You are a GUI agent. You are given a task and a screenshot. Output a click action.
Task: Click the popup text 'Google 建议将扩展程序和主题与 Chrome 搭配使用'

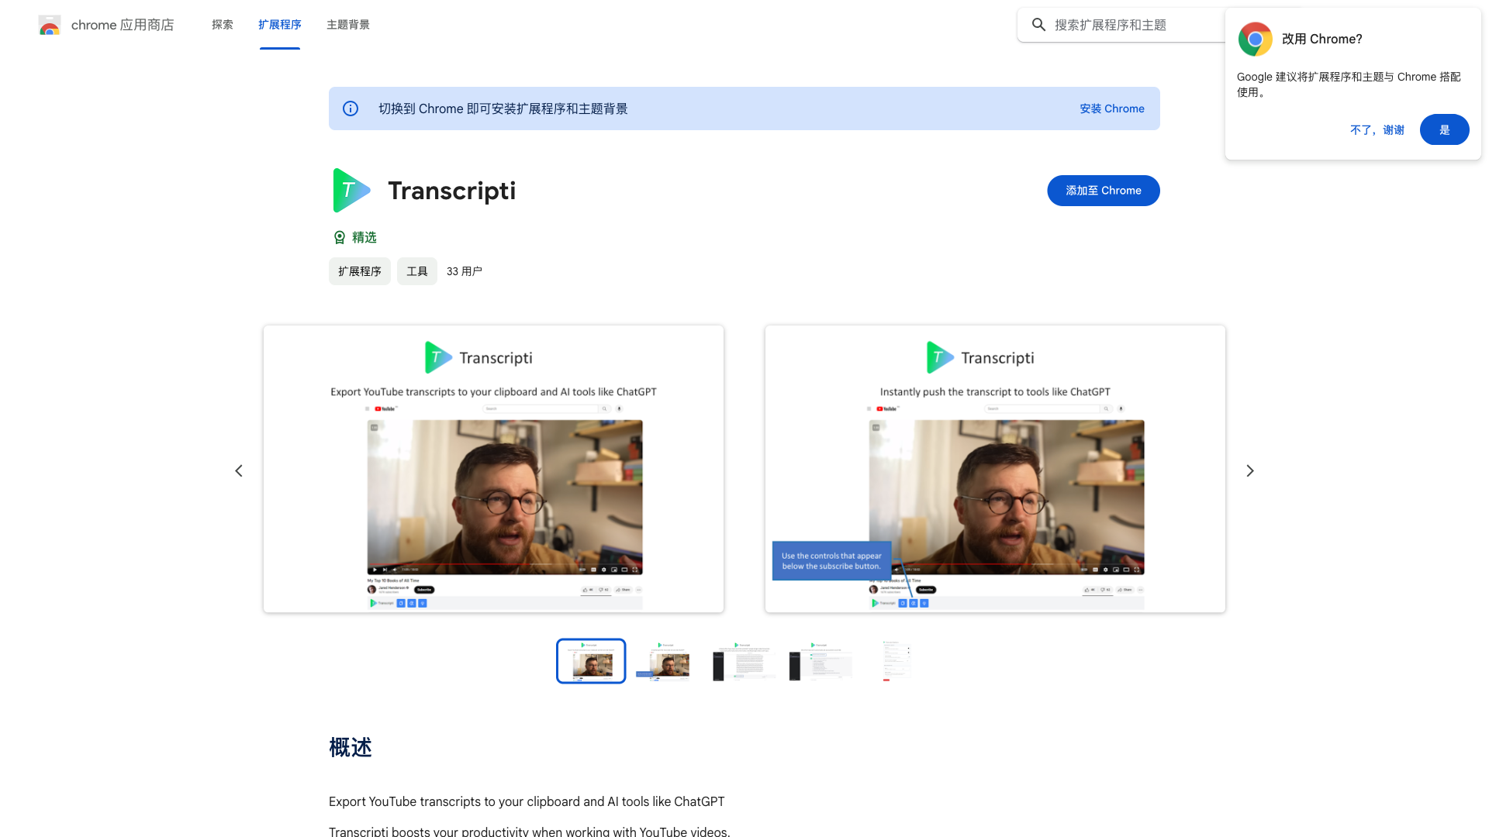tap(1349, 84)
